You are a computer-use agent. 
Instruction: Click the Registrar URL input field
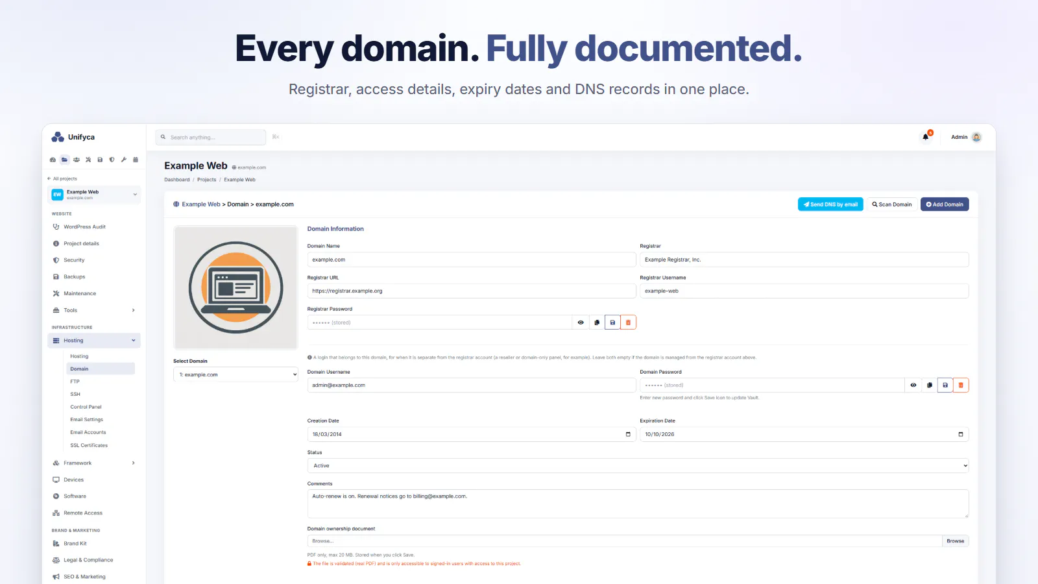[472, 291]
